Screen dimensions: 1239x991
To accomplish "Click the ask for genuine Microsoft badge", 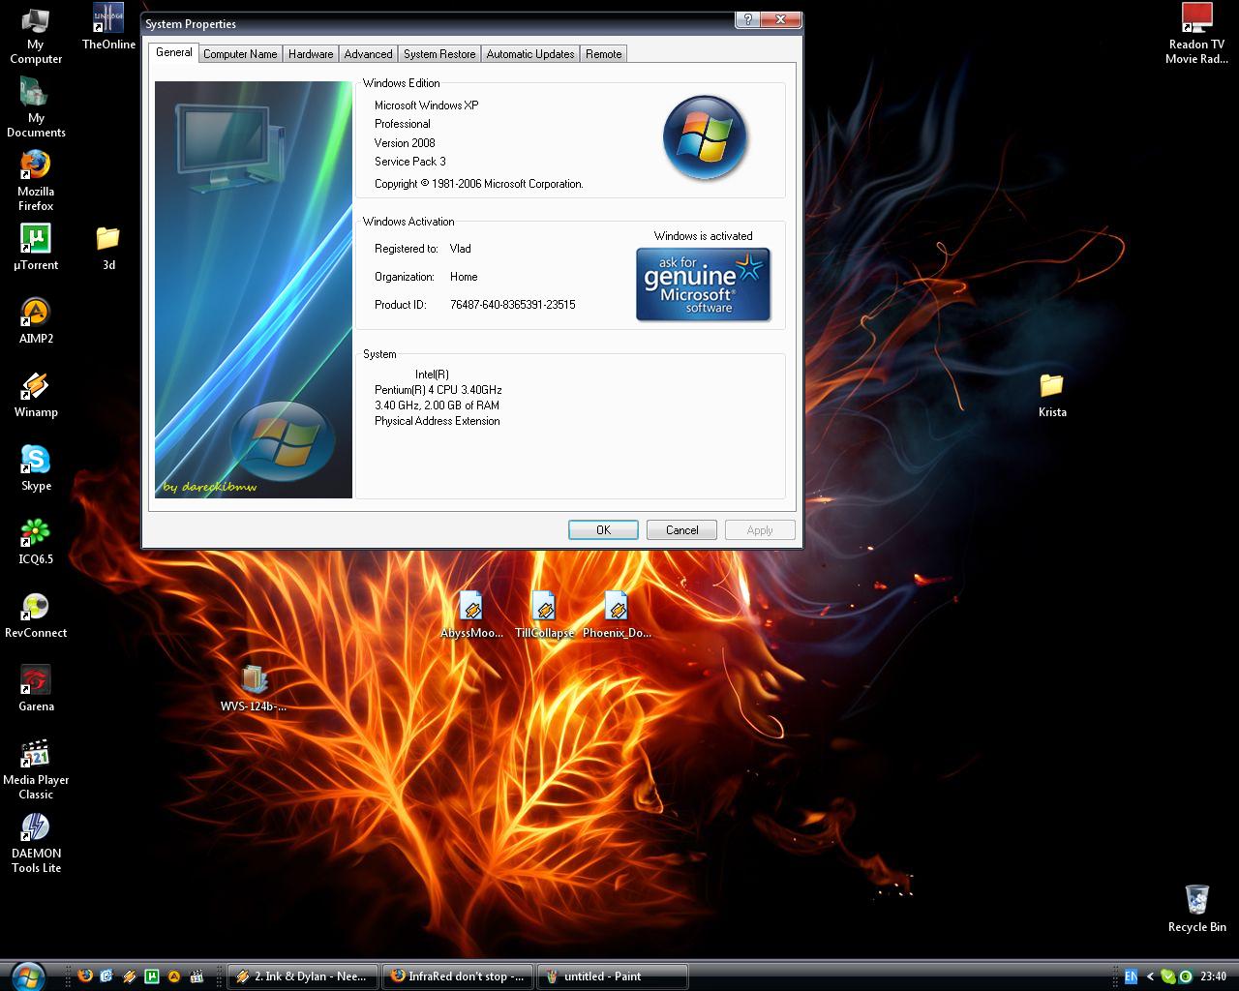I will tap(703, 284).
